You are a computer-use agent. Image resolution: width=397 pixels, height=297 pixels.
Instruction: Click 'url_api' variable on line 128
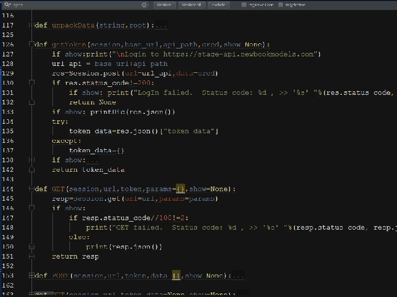[66, 64]
